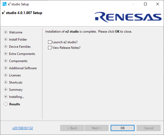Maximize the e2 studio Setup window

click(146, 4)
